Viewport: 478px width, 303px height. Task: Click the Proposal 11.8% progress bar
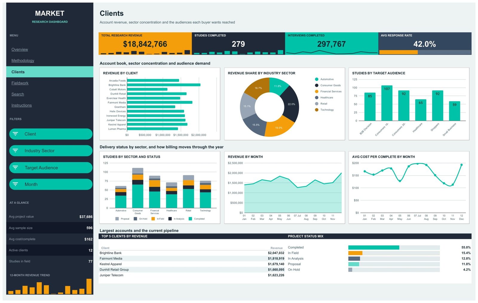click(x=394, y=264)
